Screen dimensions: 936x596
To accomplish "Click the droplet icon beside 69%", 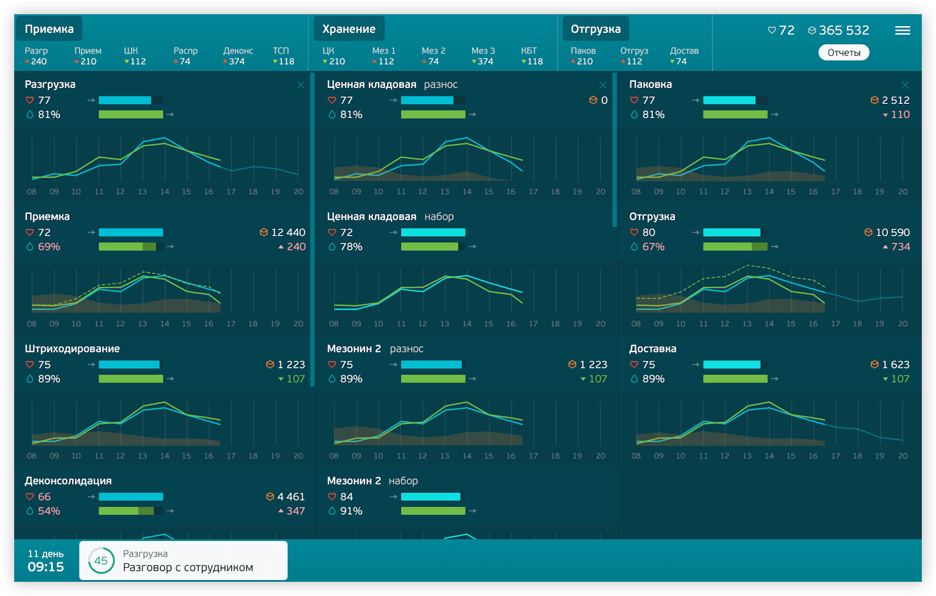I will [29, 246].
